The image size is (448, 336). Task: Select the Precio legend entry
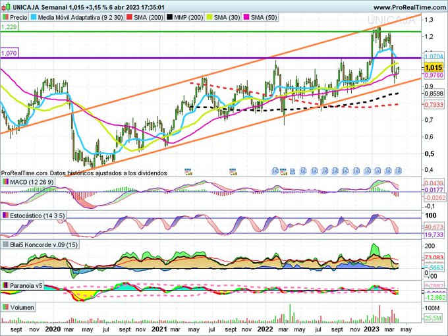click(15, 17)
